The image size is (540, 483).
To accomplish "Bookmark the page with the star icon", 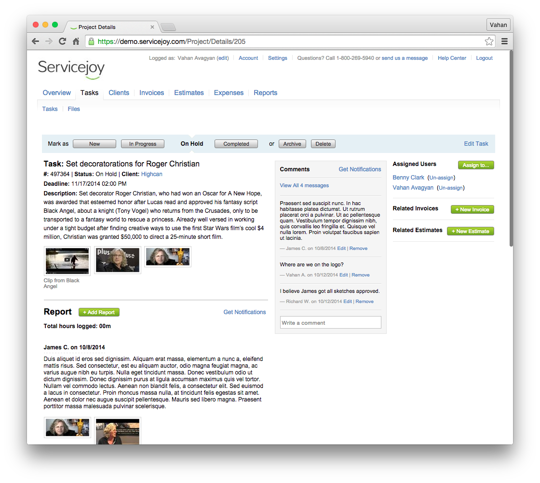I will pos(489,41).
